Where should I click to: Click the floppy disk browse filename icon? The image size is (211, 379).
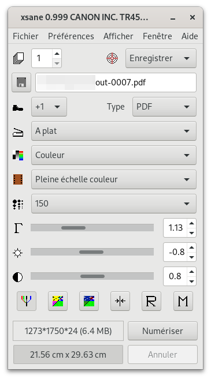[x=21, y=82]
